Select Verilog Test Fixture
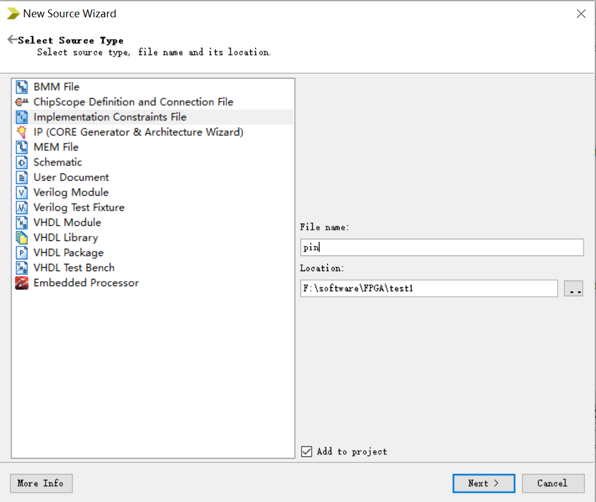This screenshot has height=502, width=596. click(x=79, y=207)
